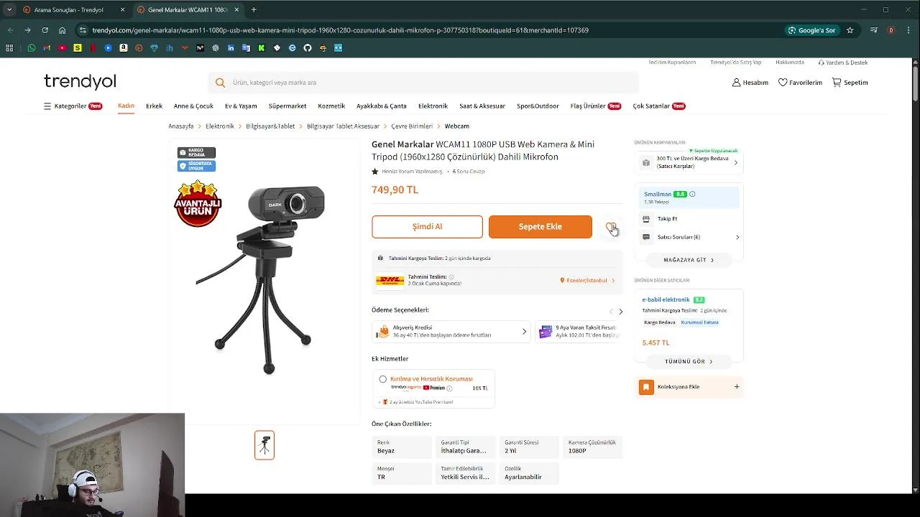Screen dimensions: 920x517
Task: Click the site information icon in address bar
Action: coord(83,30)
